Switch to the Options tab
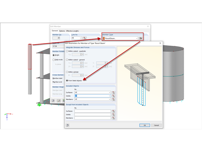The width and height of the screenshot is (202, 152). (x=62, y=31)
